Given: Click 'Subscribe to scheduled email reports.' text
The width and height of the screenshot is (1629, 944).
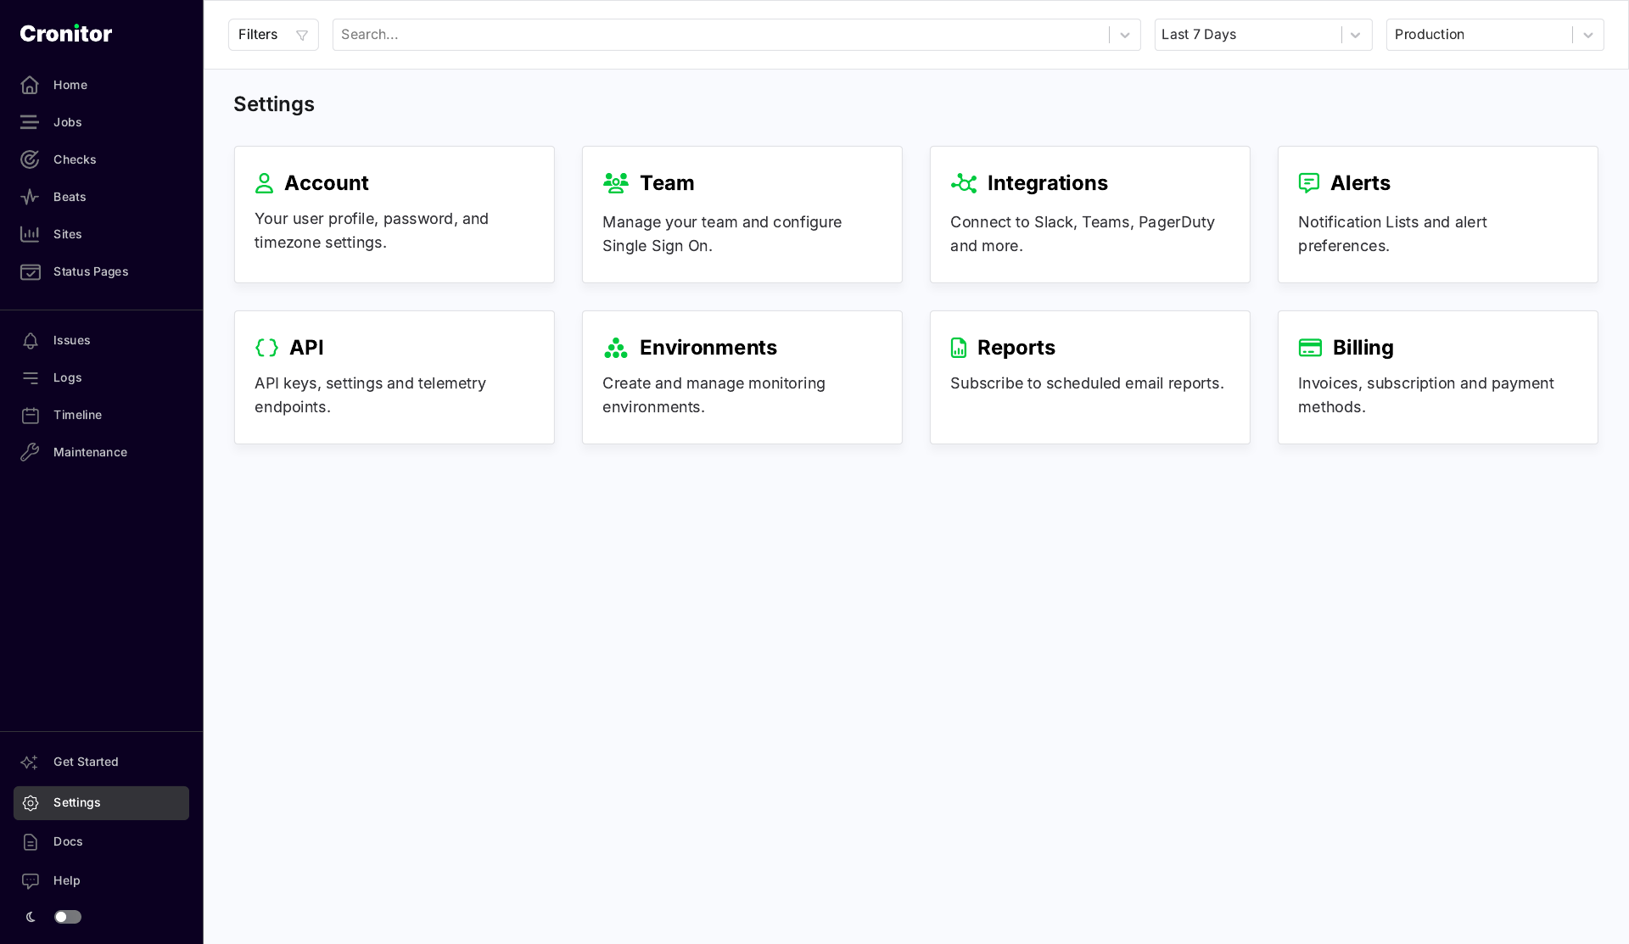Looking at the screenshot, I should 1087,383.
